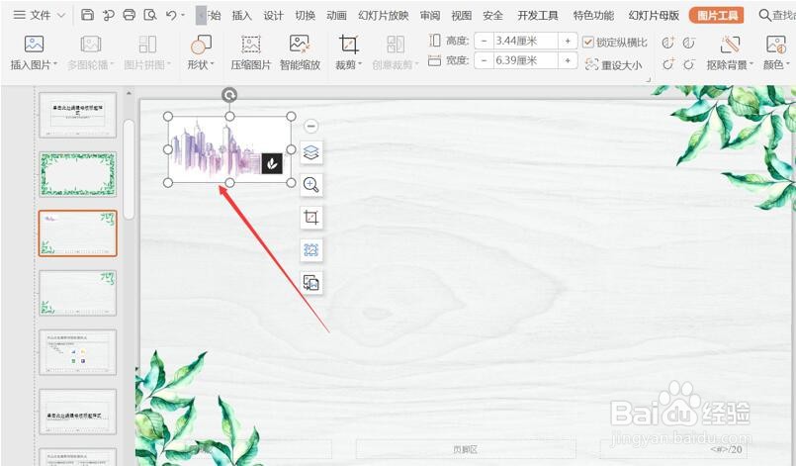796x466 pixels.
Task: Select the 图片工具 tab
Action: click(716, 15)
